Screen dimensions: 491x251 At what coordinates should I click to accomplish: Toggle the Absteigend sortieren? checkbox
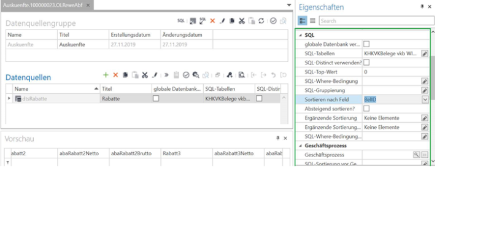point(366,109)
